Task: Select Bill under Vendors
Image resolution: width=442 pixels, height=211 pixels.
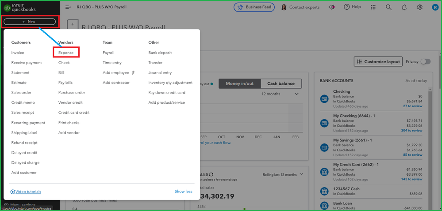Action: tap(61, 72)
